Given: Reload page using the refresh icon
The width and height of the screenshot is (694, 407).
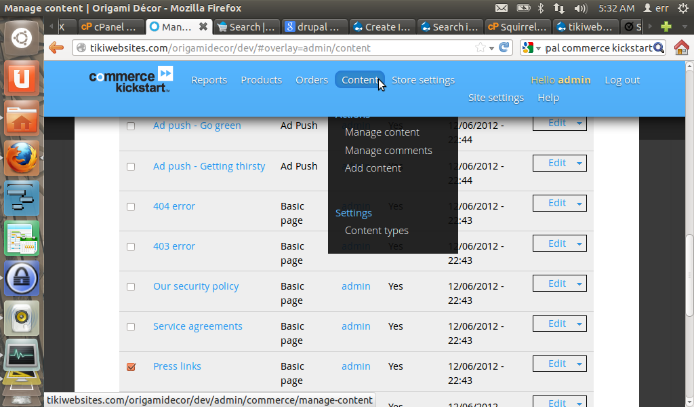Looking at the screenshot, I should click(504, 47).
